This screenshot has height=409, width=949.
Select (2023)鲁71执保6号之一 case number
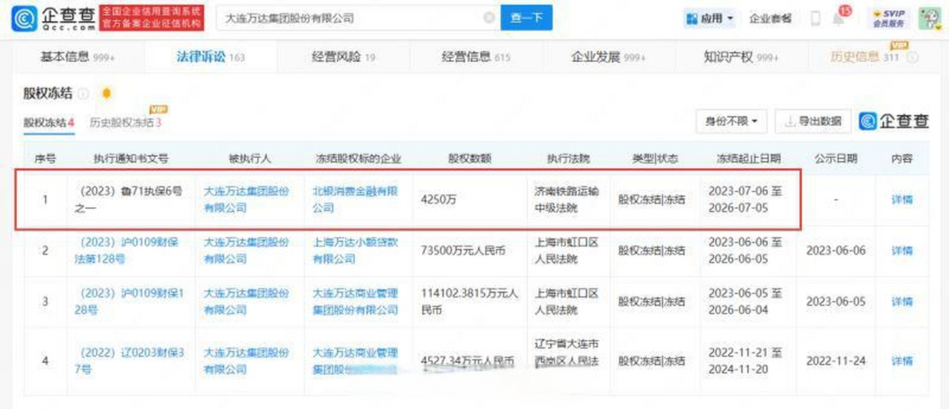pyautogui.click(x=128, y=199)
